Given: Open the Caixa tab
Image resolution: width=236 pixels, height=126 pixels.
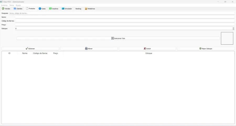Looking at the screenshot, I should (x=42, y=9).
